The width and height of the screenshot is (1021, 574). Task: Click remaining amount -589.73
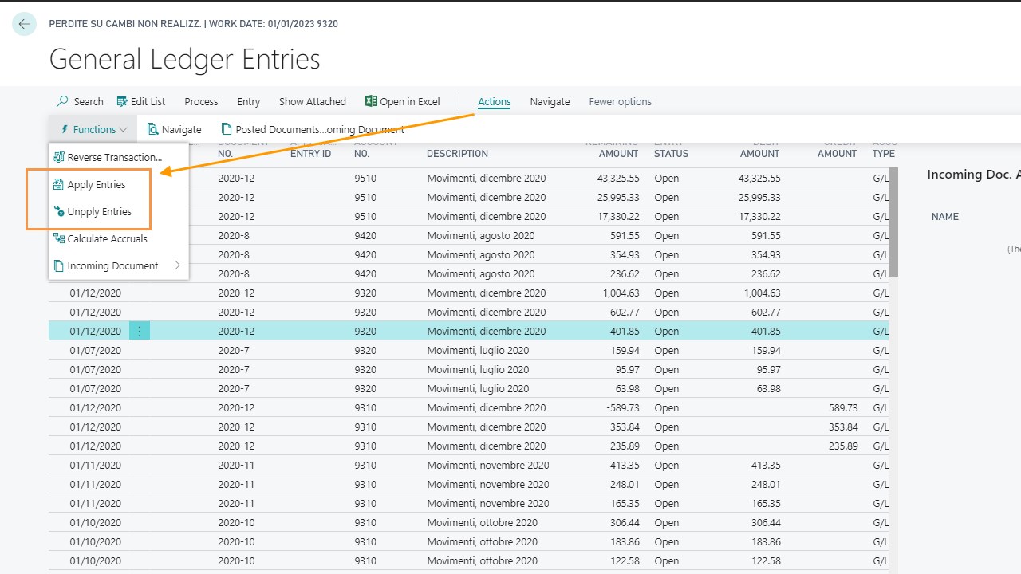[622, 407]
